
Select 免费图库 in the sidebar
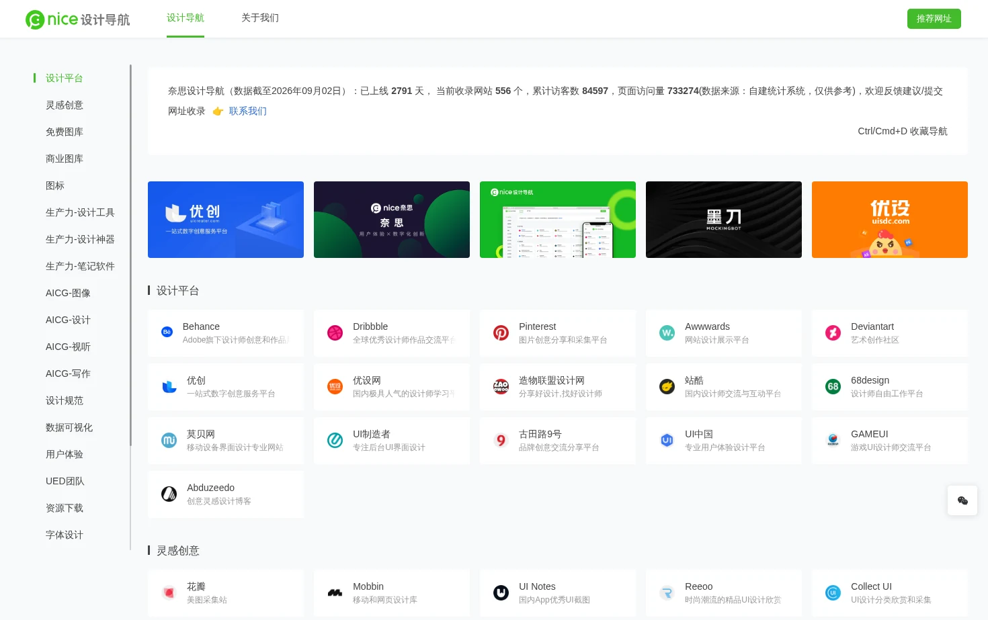(65, 132)
